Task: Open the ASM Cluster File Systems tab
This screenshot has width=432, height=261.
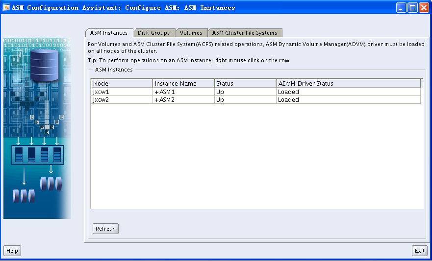Action: pos(245,33)
